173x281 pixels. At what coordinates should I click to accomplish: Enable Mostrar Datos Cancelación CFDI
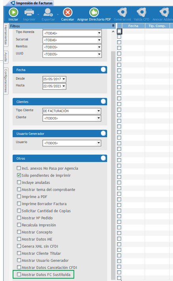coord(19,267)
